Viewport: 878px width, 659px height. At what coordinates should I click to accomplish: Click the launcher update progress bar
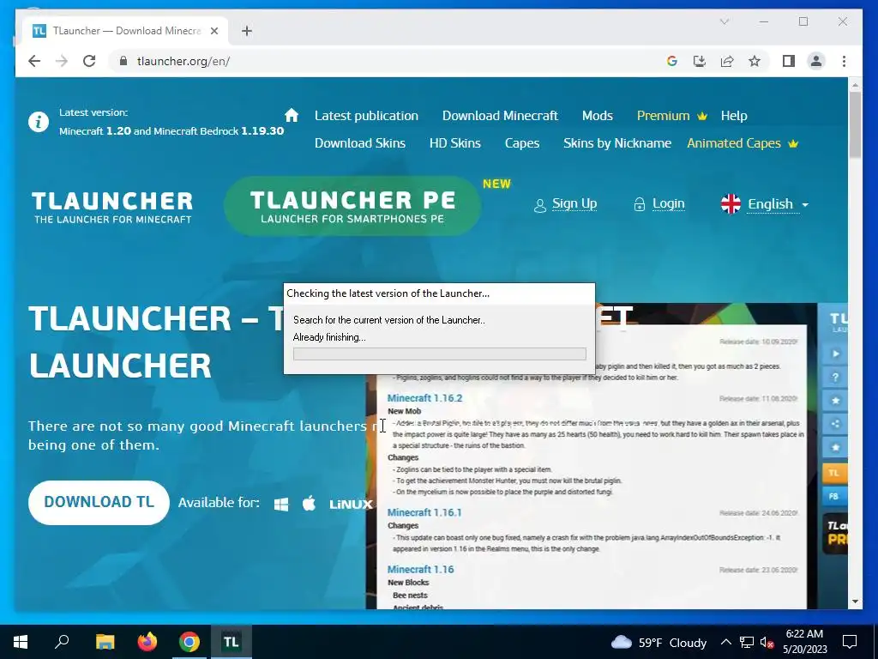tap(440, 354)
